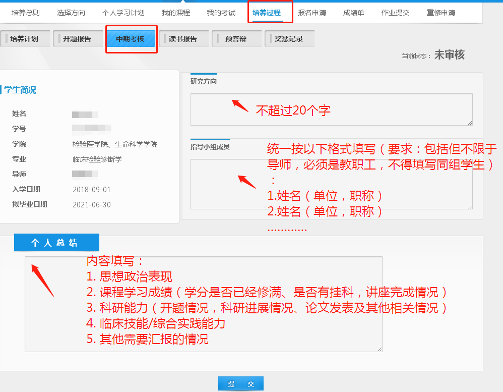The width and height of the screenshot is (503, 392).
Task: Open 报名申请 tab
Action: click(312, 13)
